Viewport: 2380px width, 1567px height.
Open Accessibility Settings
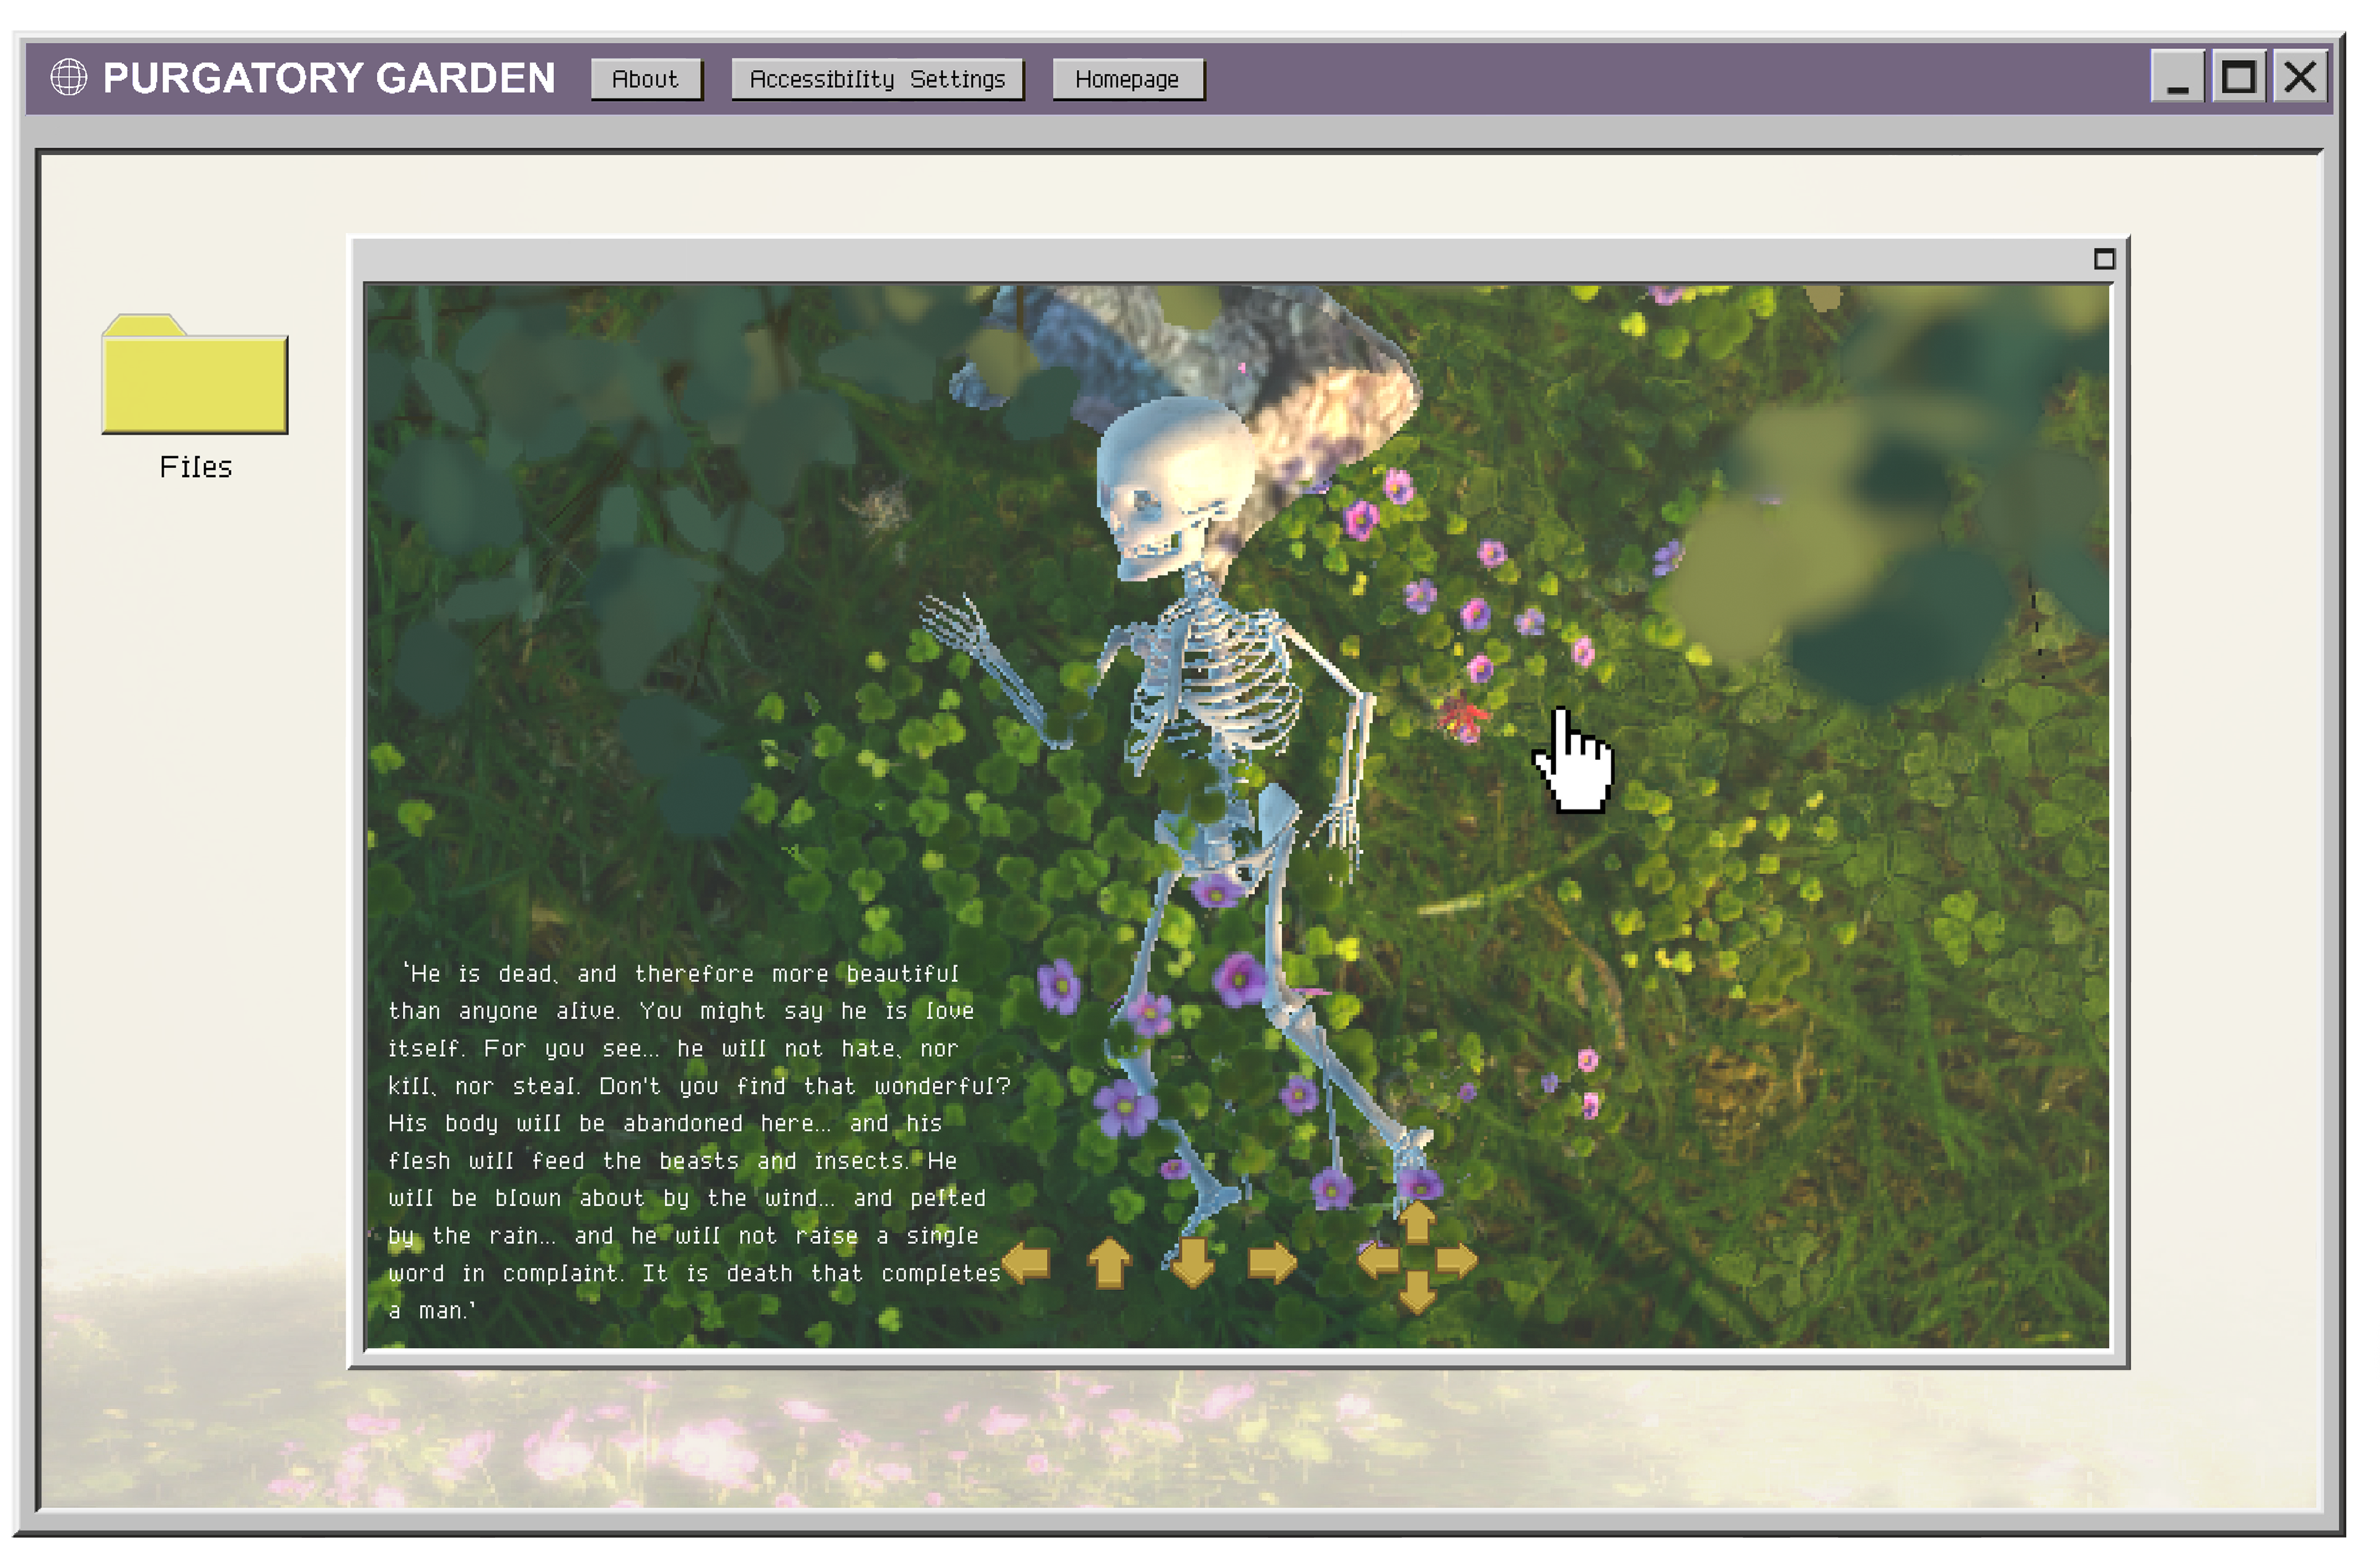click(877, 79)
